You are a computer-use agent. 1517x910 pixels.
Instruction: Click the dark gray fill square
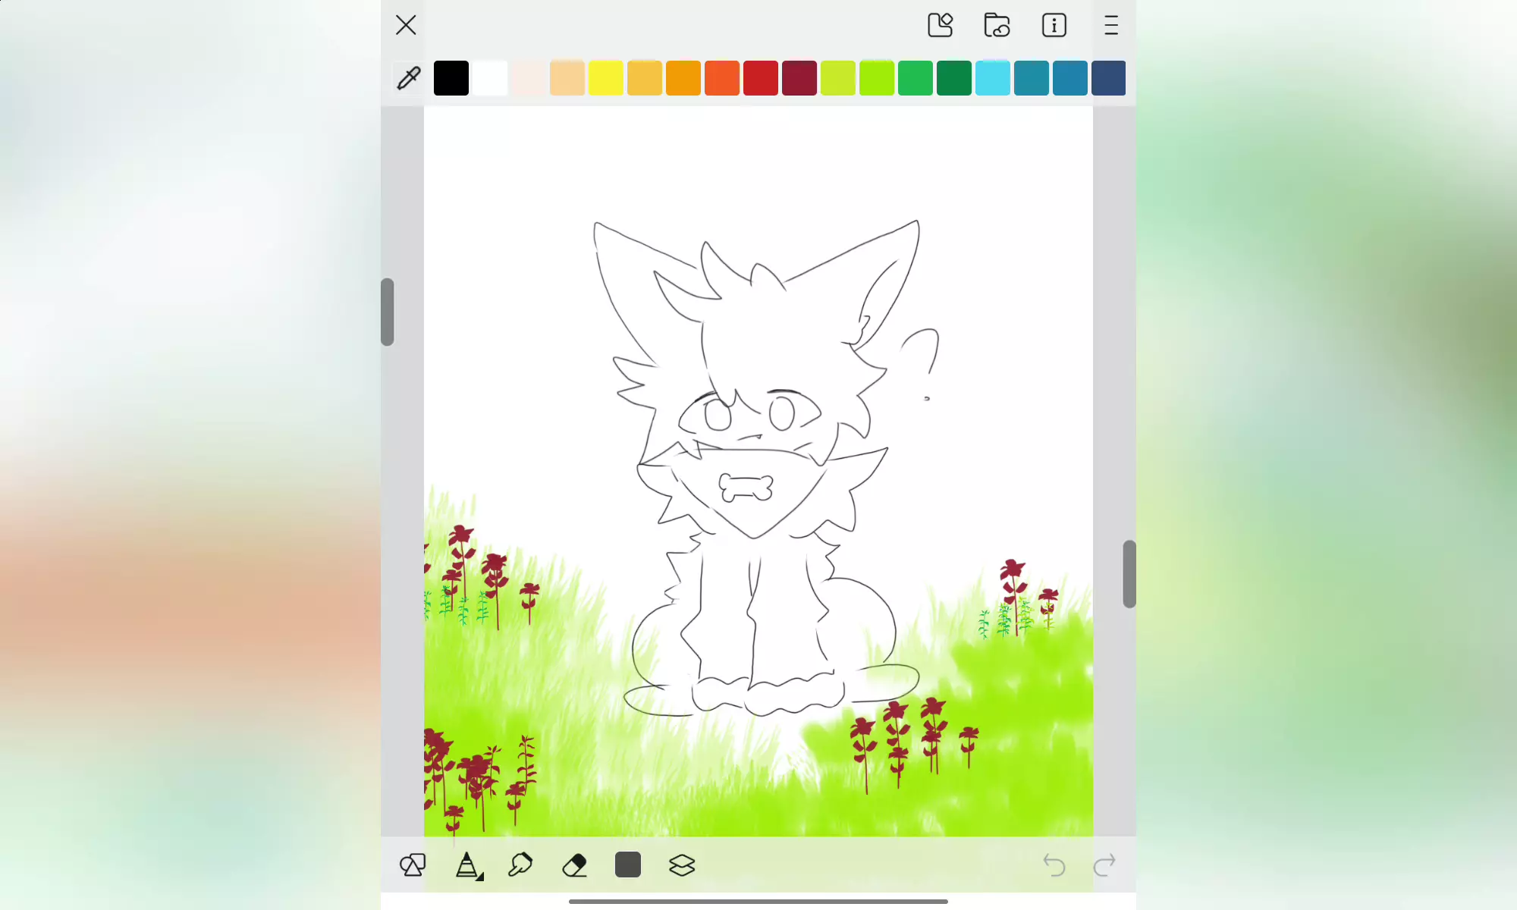click(628, 864)
